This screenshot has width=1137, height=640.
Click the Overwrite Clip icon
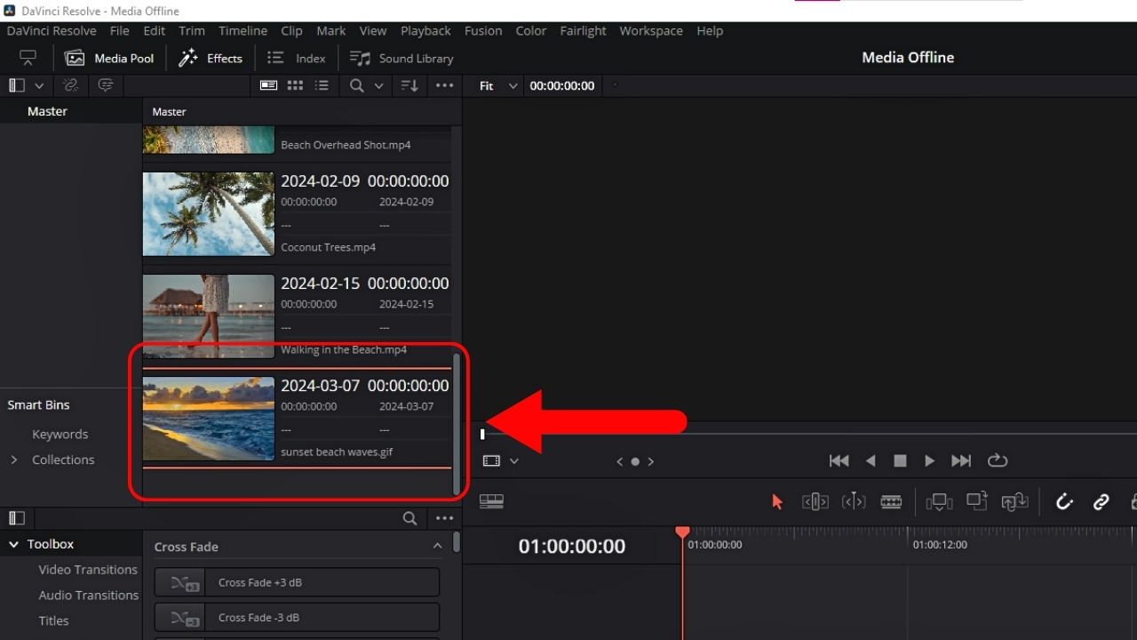pyautogui.click(x=976, y=501)
